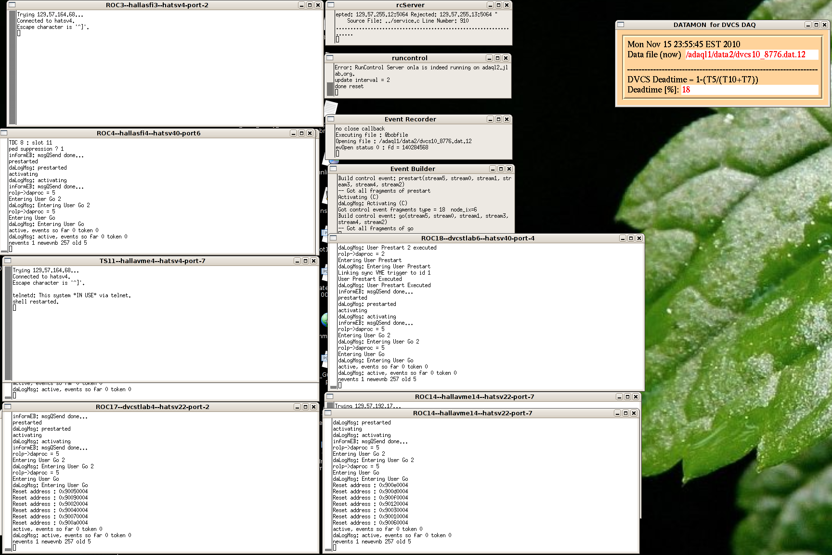832x555 pixels.
Task: Maximize the rcServer window
Action: (x=498, y=5)
